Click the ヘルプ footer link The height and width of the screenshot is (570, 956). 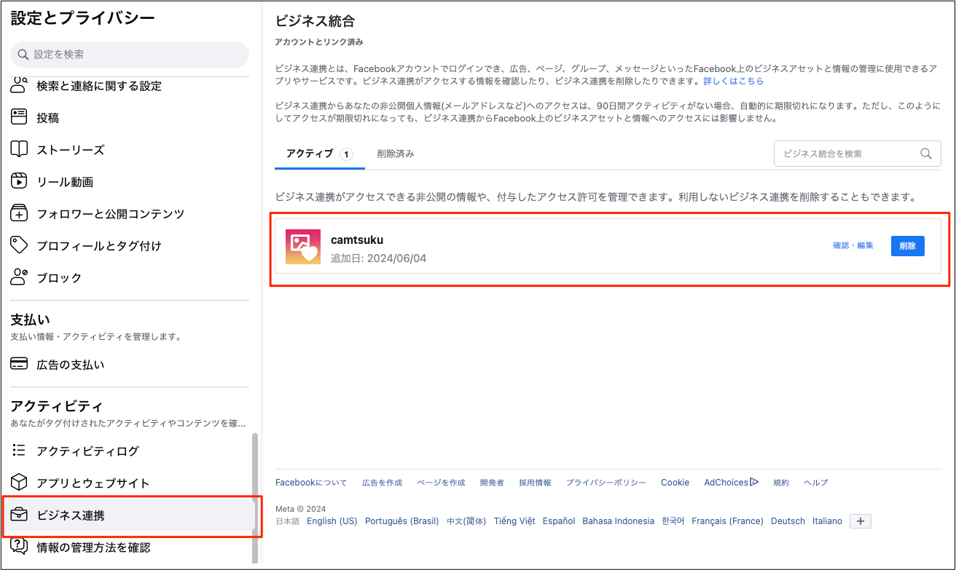(815, 483)
